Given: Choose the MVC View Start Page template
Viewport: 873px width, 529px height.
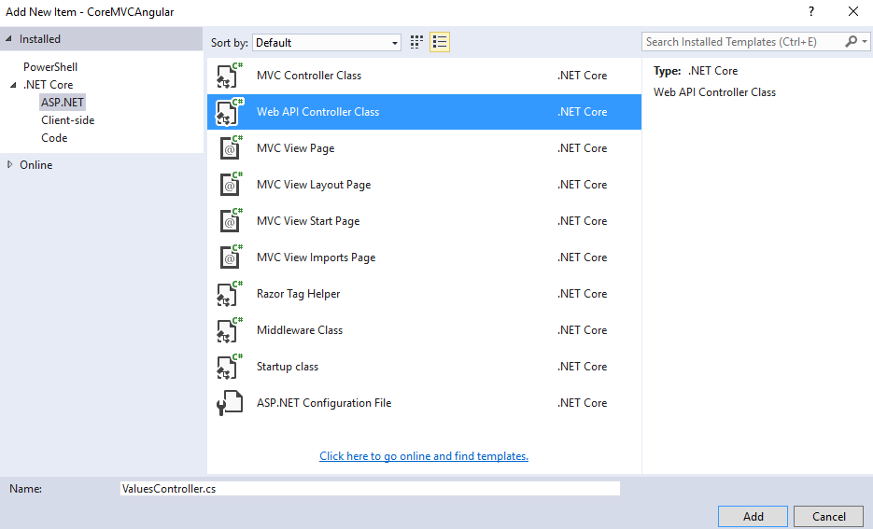Looking at the screenshot, I should tap(424, 221).
